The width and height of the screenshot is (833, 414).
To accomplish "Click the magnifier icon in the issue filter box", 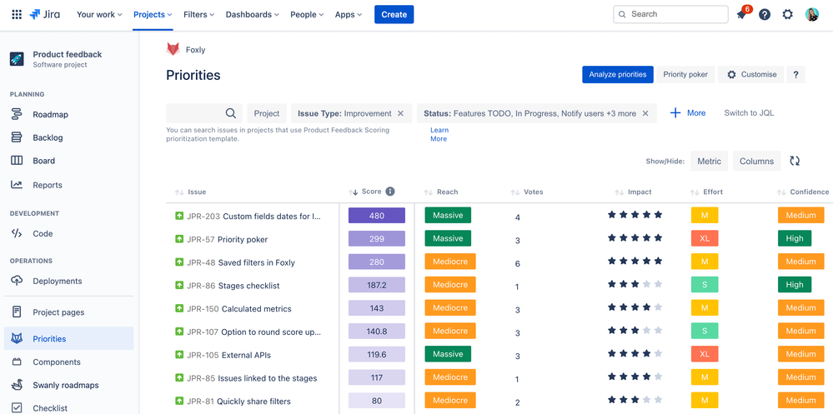I will (231, 113).
